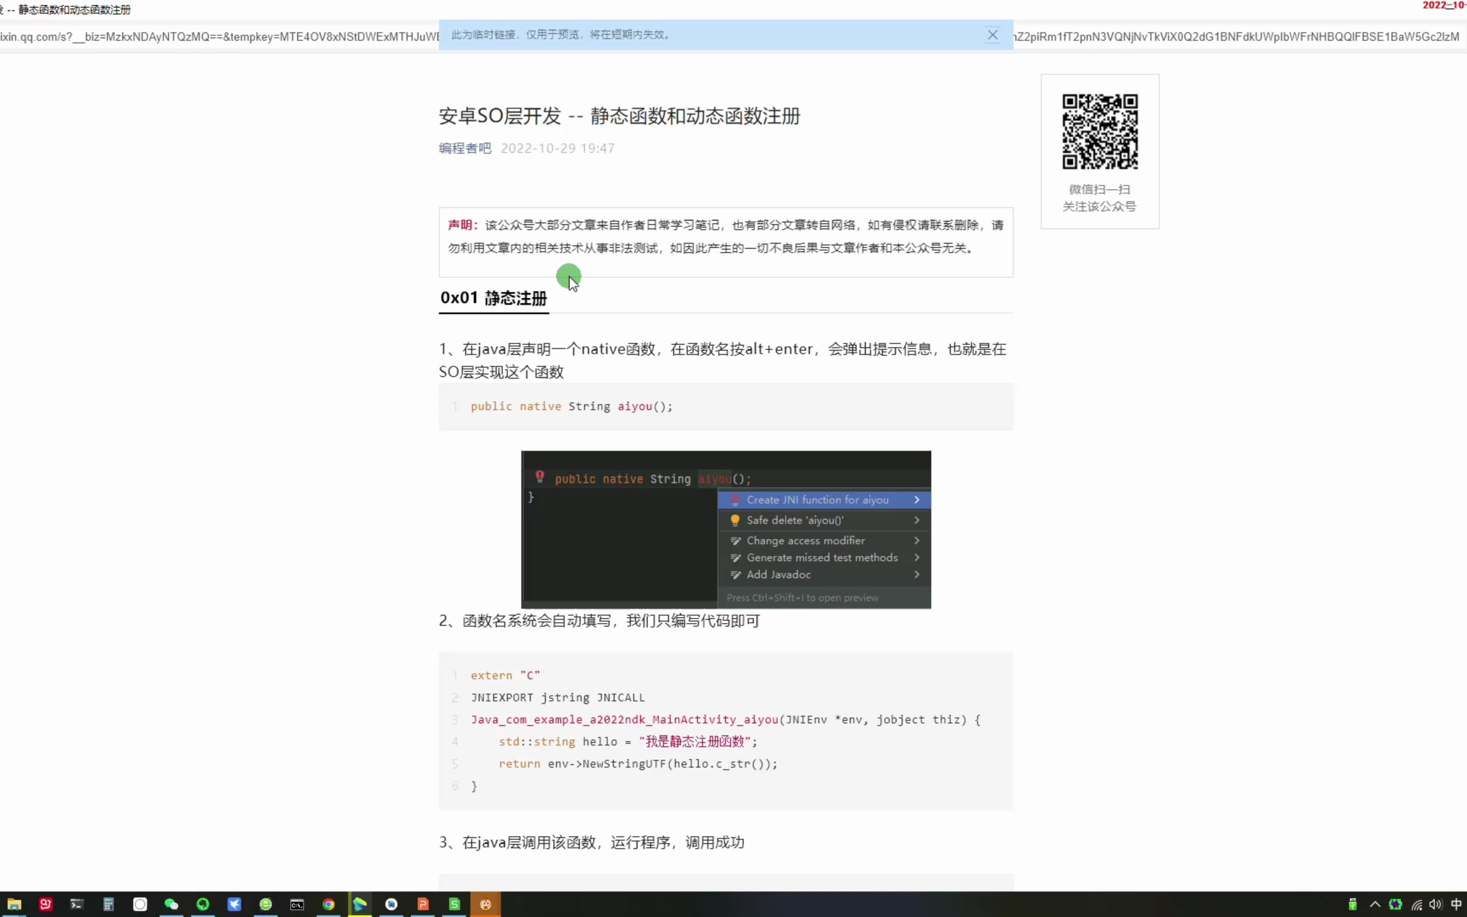Open the Command Prompt taskbar icon
This screenshot has height=917, width=1467.
coord(297,904)
